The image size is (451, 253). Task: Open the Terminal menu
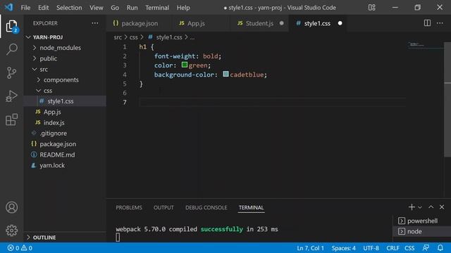coord(156,8)
